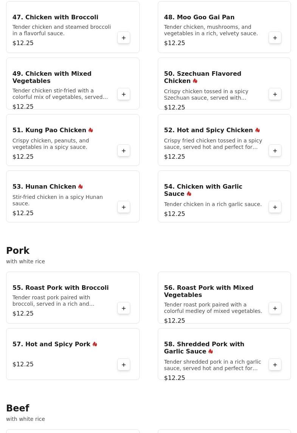
Task: Click the Pork section heading
Action: coord(18,251)
